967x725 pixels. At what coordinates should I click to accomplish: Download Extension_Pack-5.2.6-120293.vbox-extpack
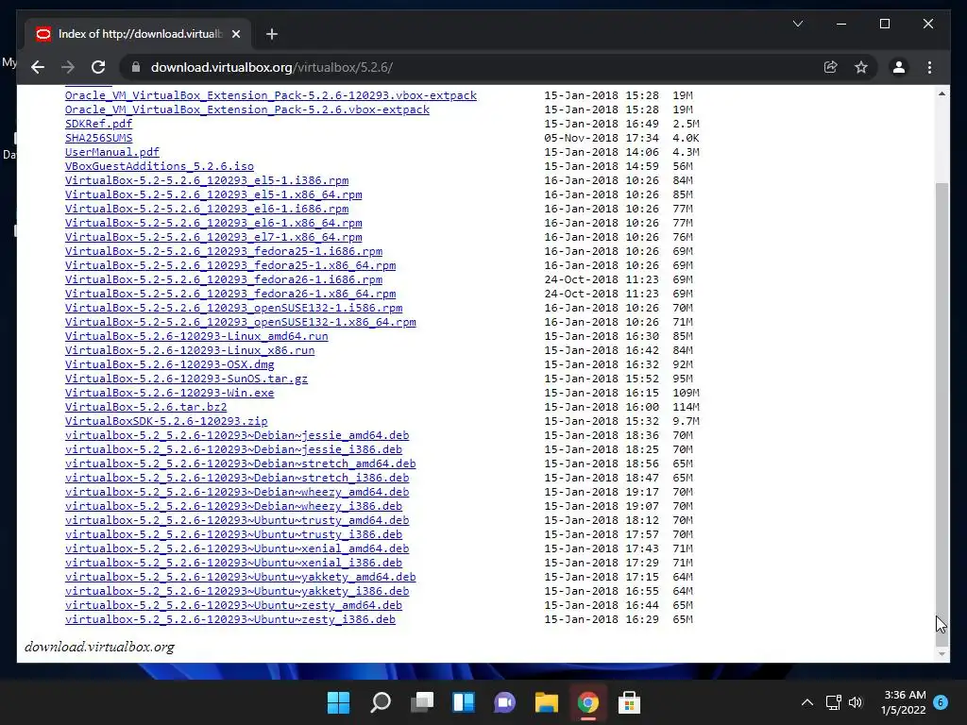(271, 95)
